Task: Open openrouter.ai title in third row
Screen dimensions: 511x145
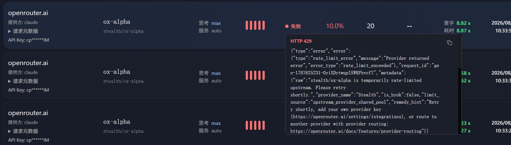Action: pos(28,113)
